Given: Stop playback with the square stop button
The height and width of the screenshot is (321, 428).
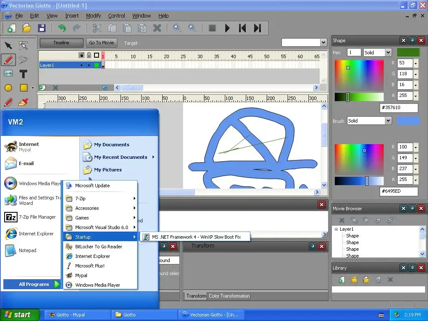Looking at the screenshot, I should coord(212,28).
